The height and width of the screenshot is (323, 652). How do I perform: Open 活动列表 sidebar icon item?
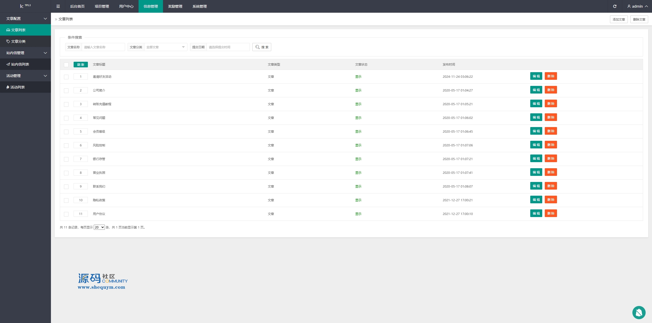(x=8, y=87)
